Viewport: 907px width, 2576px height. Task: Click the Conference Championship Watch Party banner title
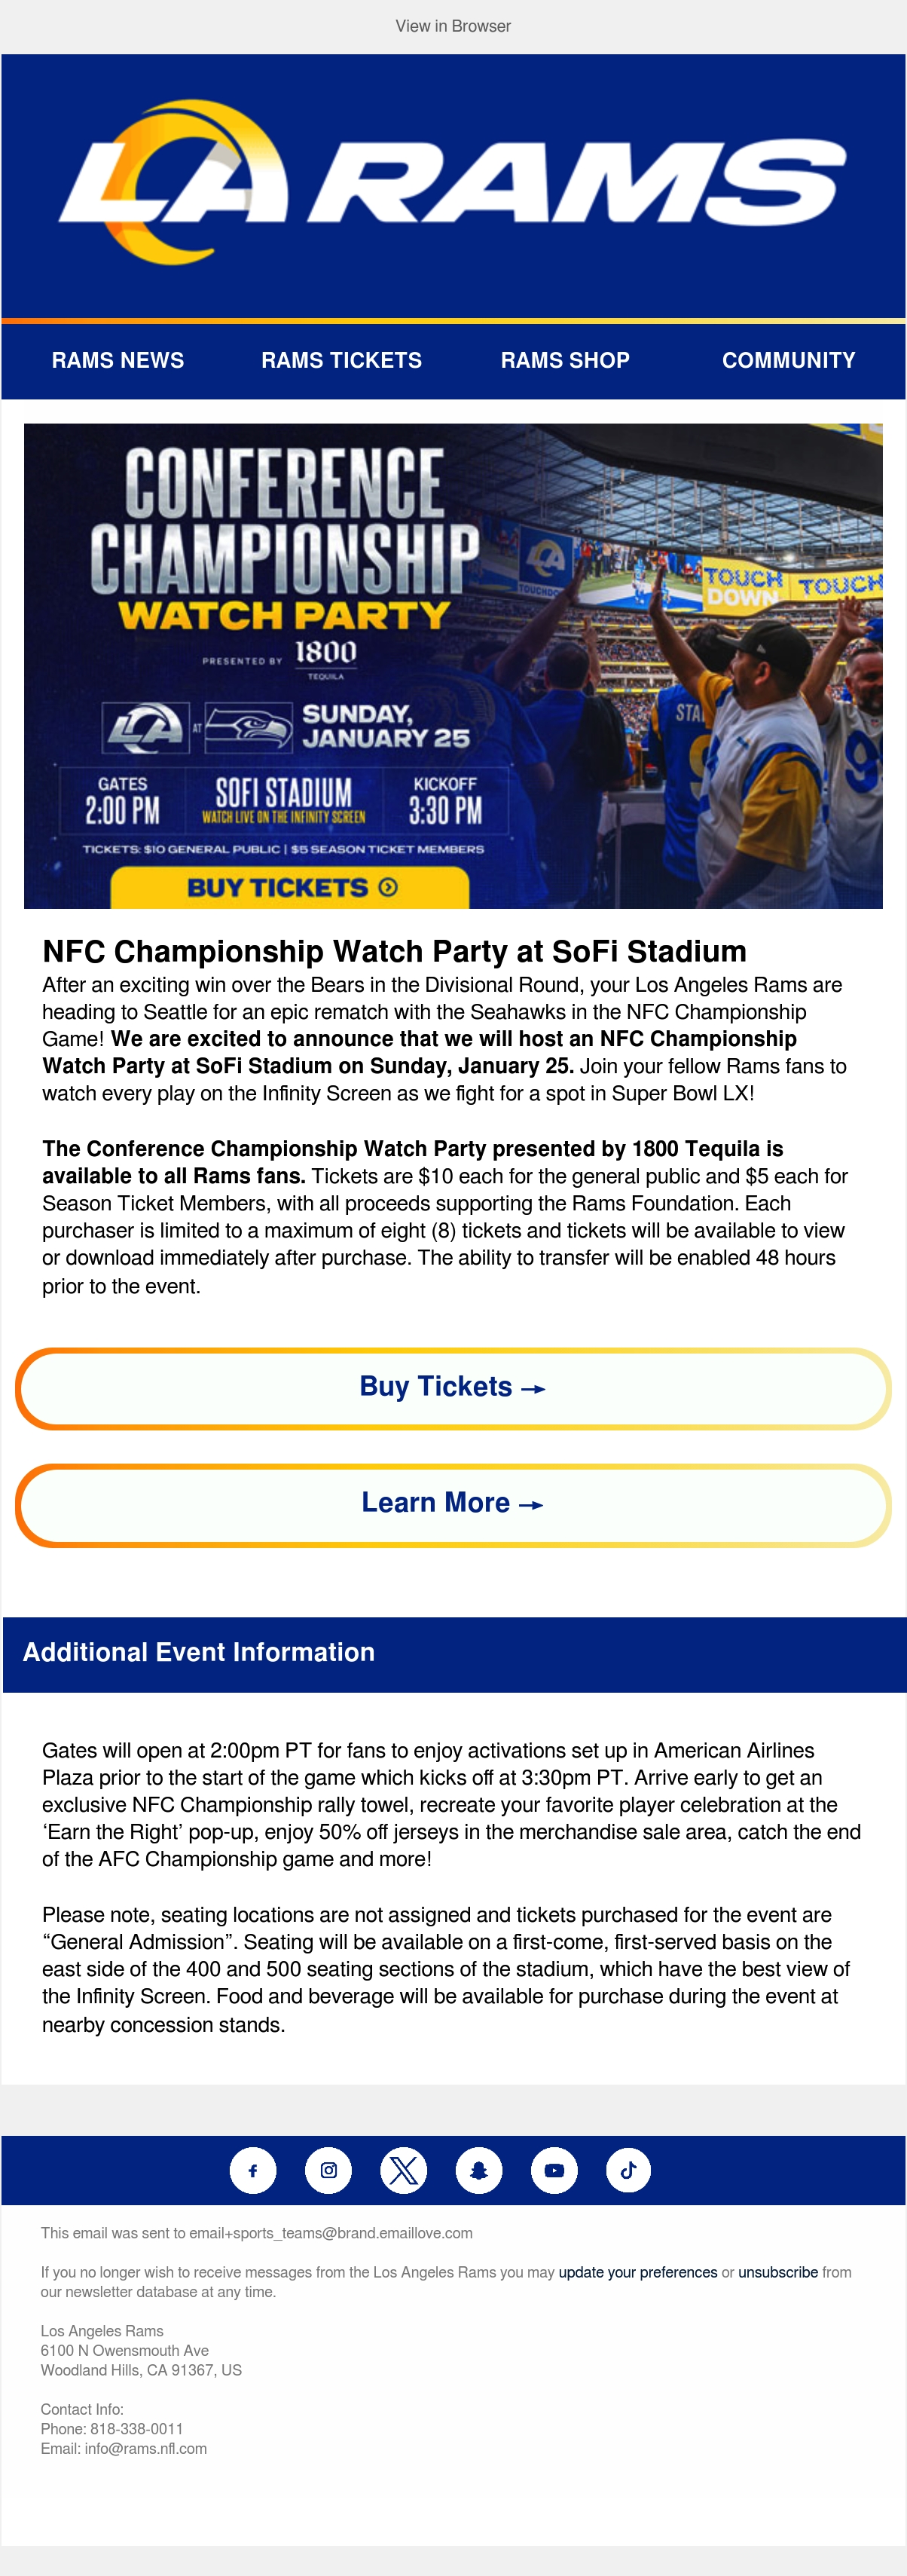[285, 540]
